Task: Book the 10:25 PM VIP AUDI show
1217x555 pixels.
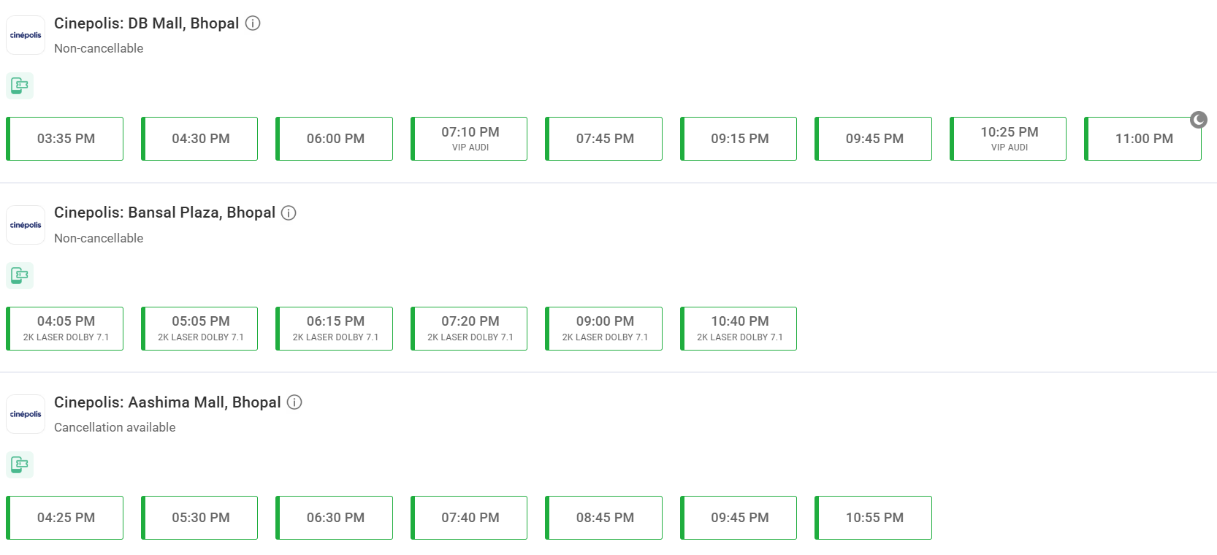Action: point(1008,139)
